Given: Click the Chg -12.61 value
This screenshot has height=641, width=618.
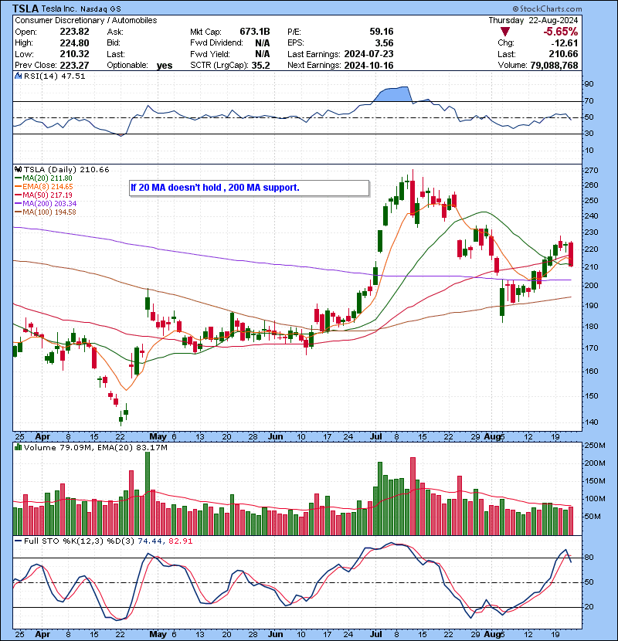Looking at the screenshot, I should pos(565,43).
